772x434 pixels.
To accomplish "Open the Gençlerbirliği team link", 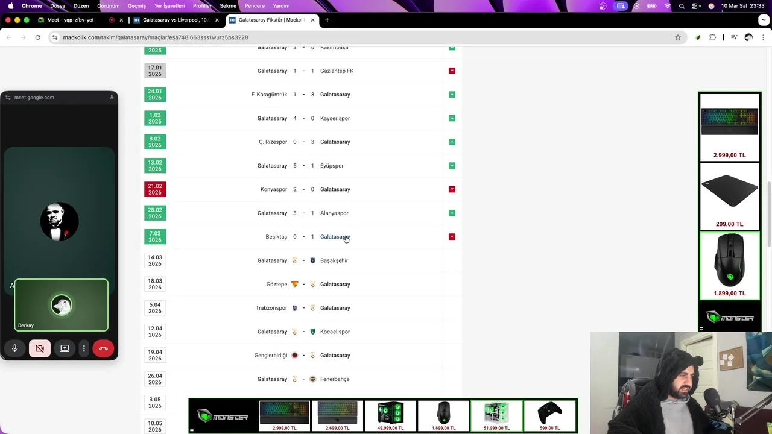I will pyautogui.click(x=271, y=356).
